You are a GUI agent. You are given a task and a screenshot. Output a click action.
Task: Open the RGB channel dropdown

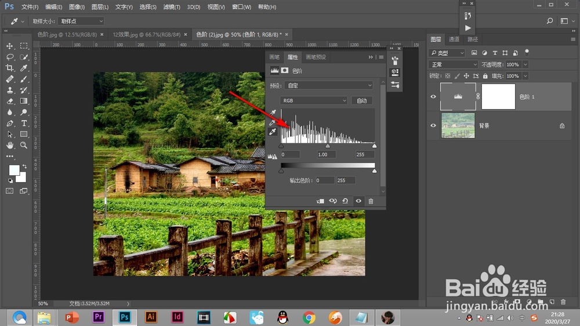(x=313, y=101)
